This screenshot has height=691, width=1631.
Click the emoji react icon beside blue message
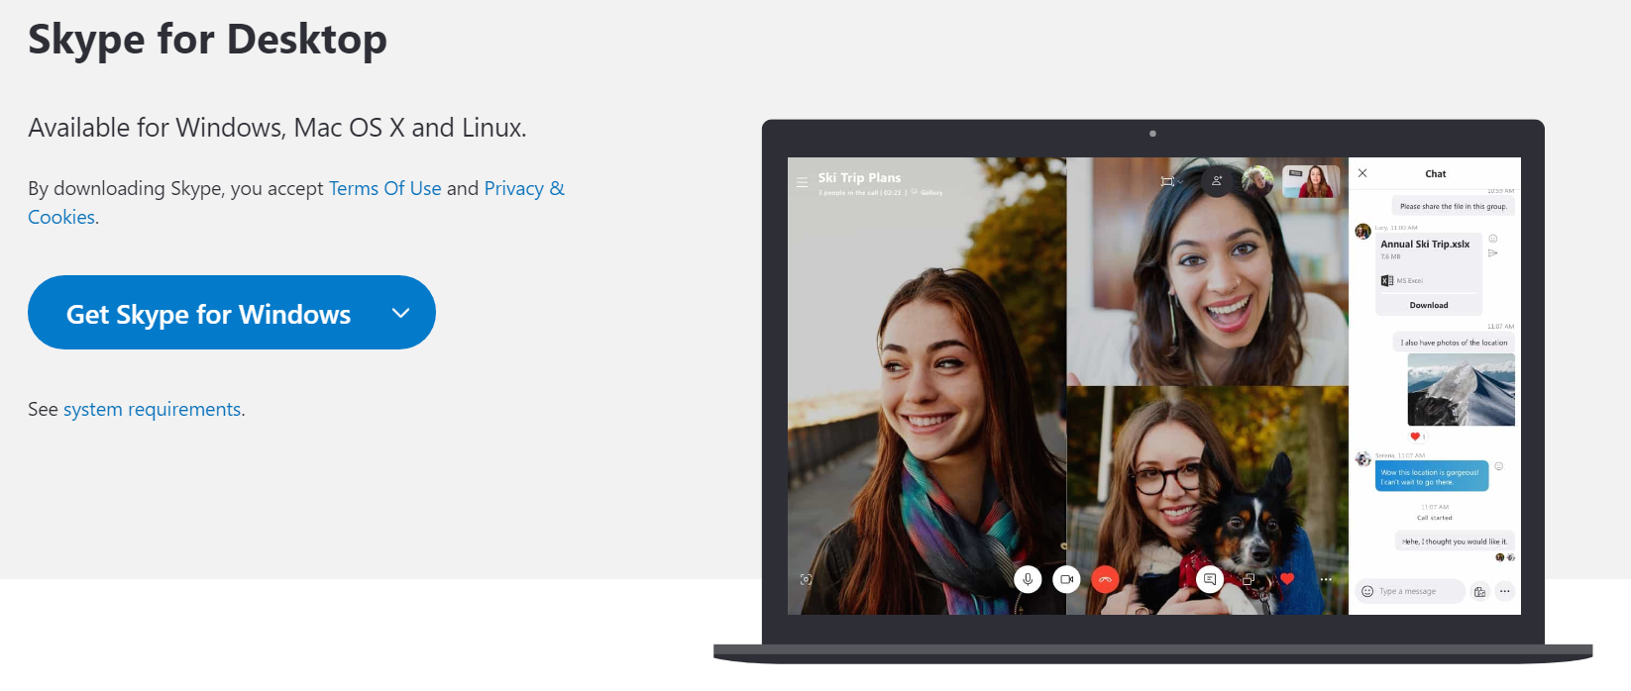coord(1499,466)
